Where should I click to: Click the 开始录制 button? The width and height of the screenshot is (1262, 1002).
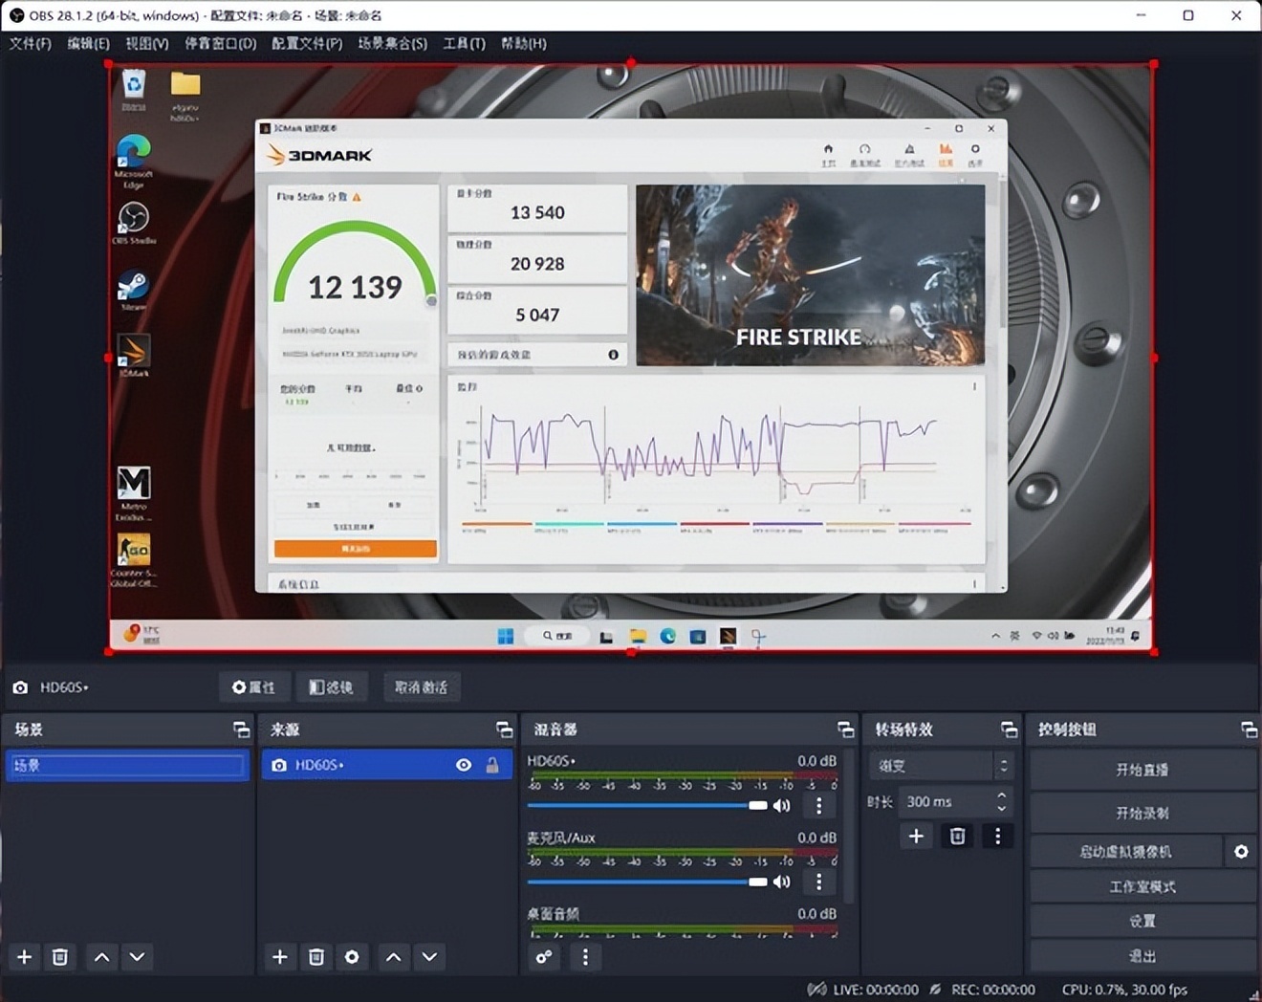1142,813
